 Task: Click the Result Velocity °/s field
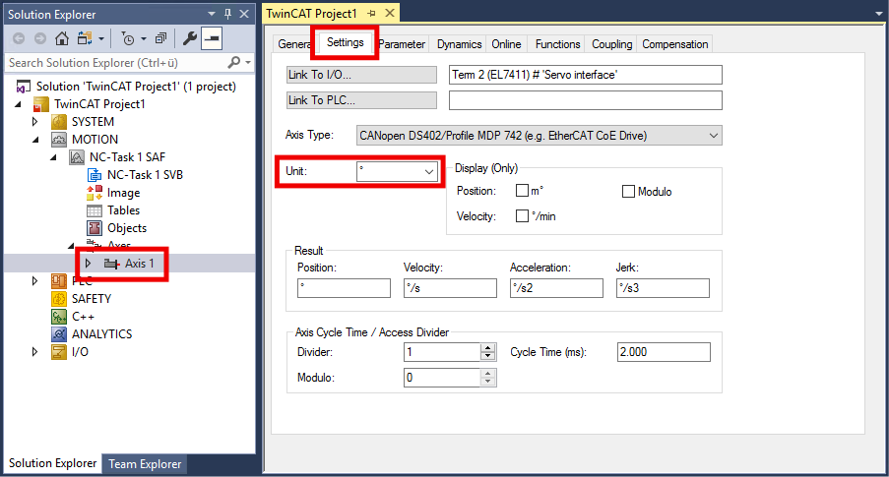pyautogui.click(x=450, y=288)
